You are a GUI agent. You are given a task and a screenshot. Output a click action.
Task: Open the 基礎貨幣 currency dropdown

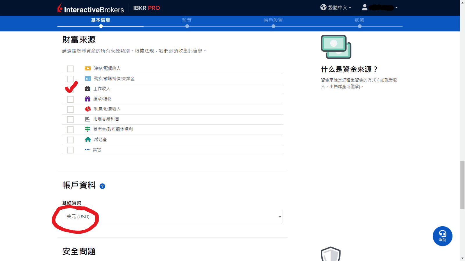point(172,216)
